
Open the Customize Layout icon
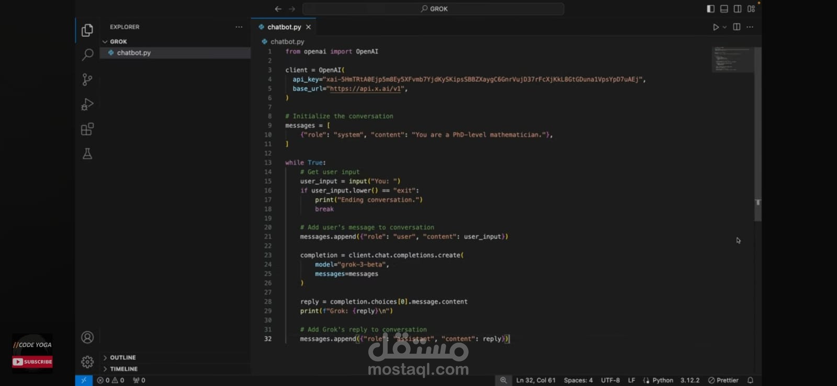click(x=751, y=9)
